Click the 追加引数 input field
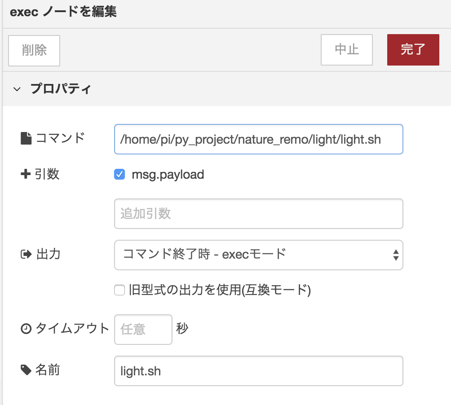The height and width of the screenshot is (405, 451). pyautogui.click(x=258, y=214)
